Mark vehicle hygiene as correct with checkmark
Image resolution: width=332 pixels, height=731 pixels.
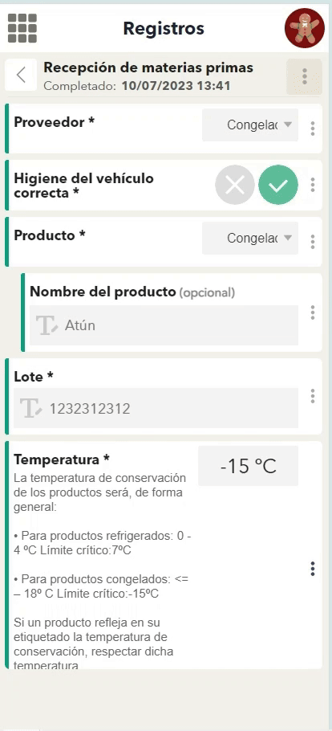[x=278, y=185]
